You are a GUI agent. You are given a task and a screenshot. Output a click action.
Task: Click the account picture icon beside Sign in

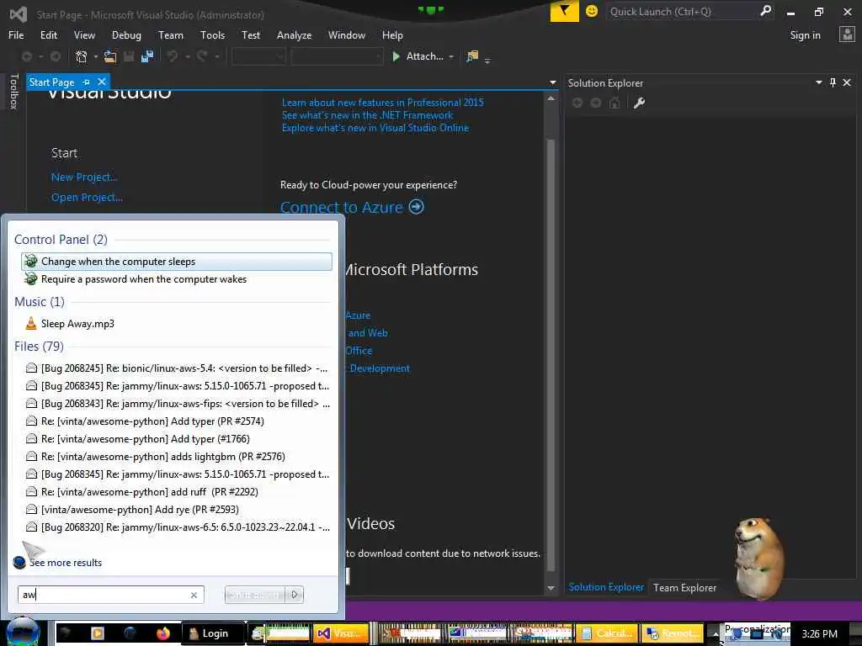click(847, 34)
